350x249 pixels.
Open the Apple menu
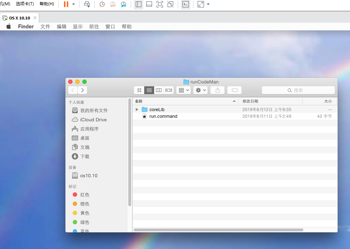[x=8, y=27]
